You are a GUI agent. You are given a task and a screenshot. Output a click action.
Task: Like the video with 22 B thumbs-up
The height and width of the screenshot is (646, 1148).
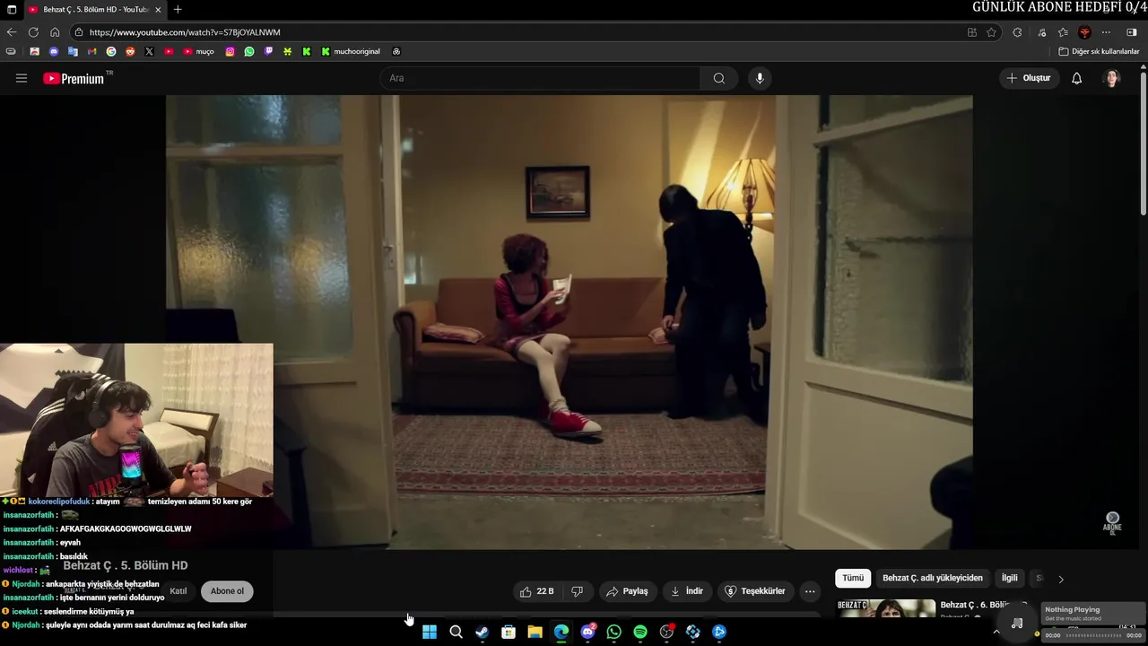coord(537,591)
